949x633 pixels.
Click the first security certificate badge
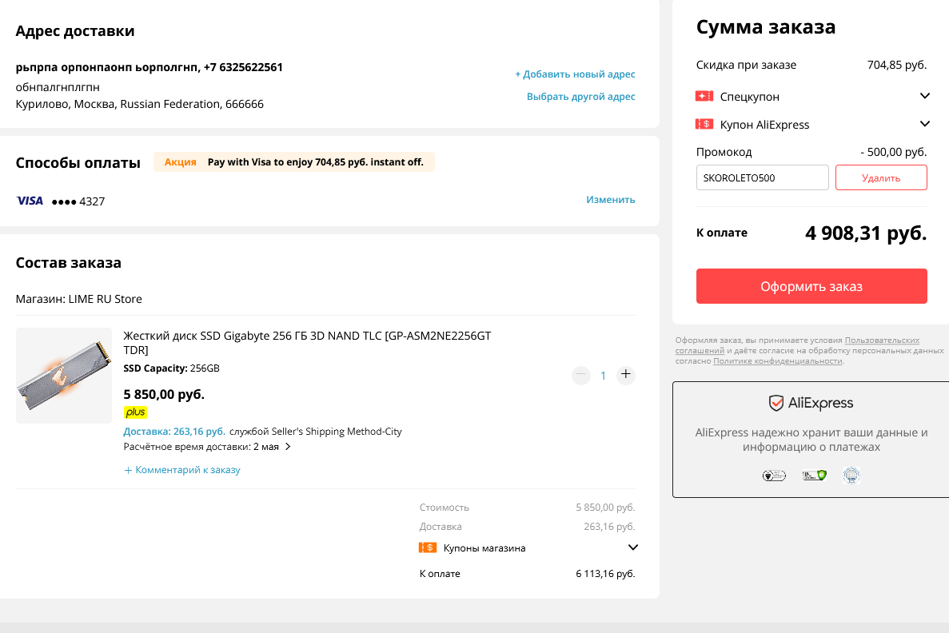click(774, 476)
